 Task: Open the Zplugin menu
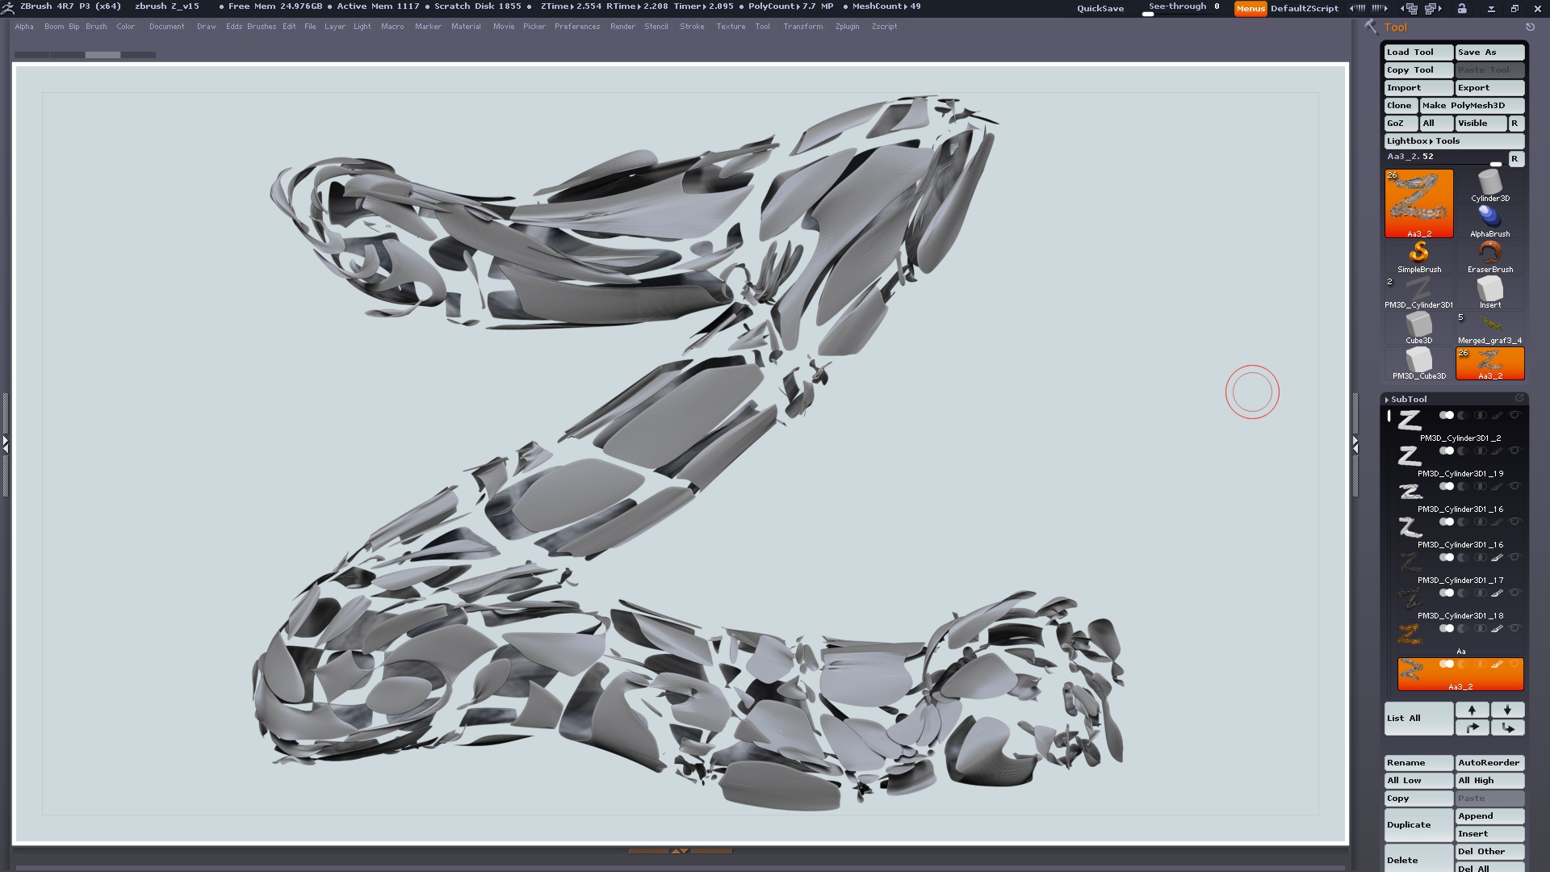coord(847,27)
